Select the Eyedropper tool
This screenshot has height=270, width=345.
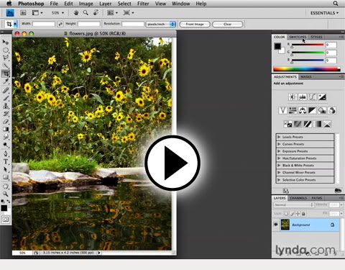coord(6,81)
